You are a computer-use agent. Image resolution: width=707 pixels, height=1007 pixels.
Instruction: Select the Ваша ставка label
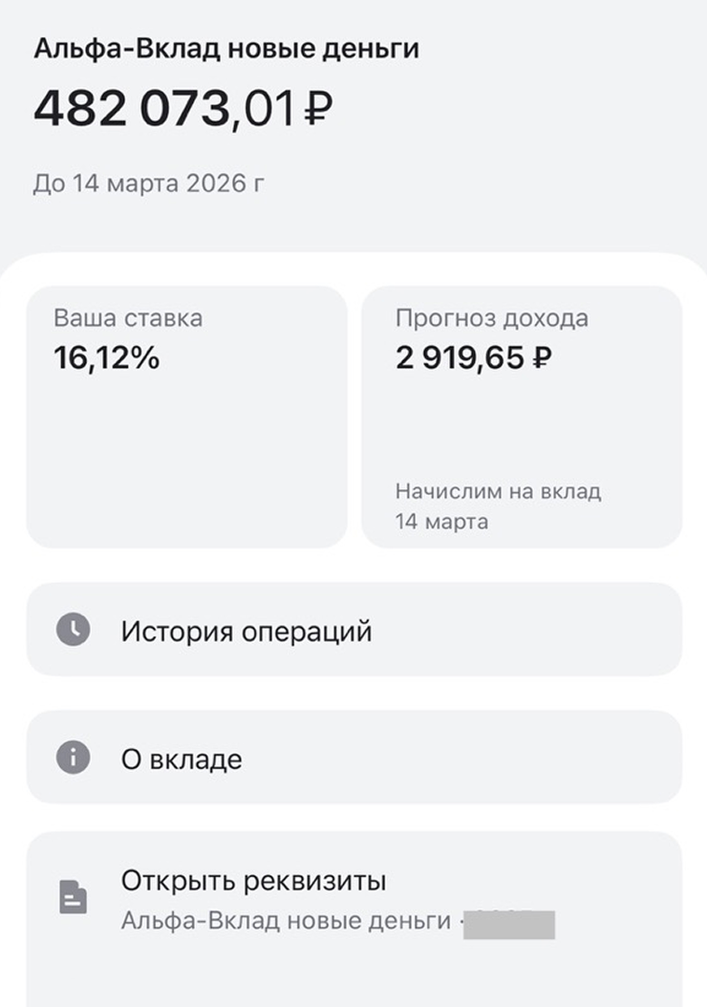click(128, 318)
